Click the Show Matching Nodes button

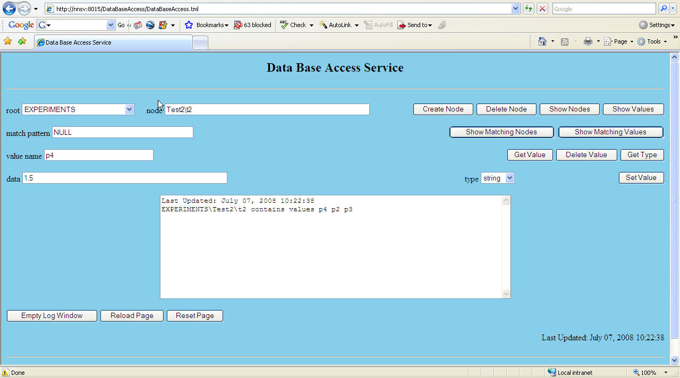pyautogui.click(x=501, y=132)
